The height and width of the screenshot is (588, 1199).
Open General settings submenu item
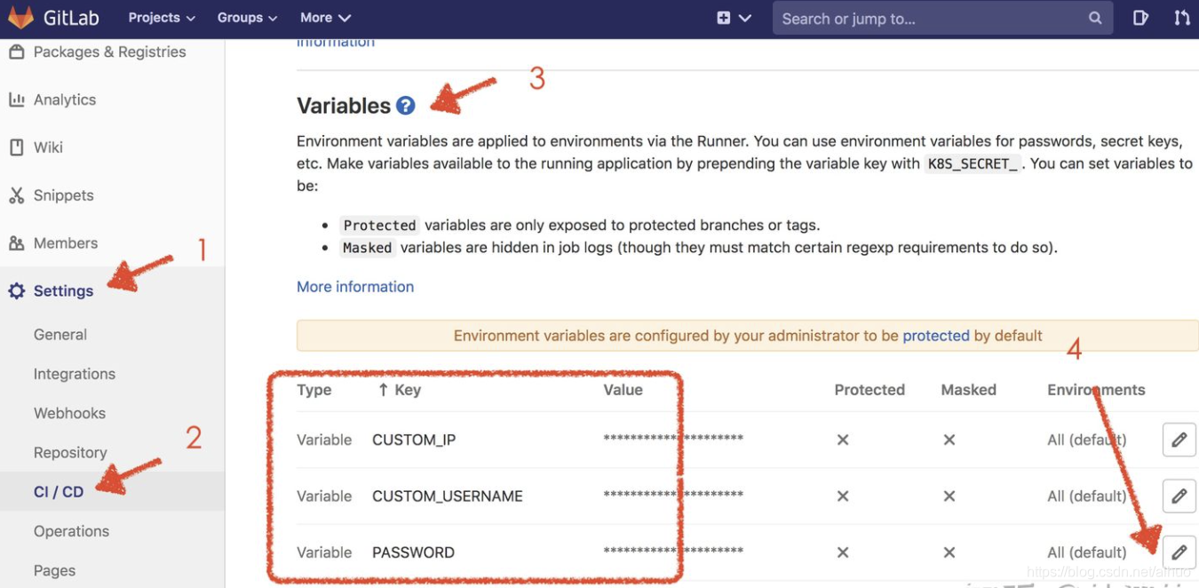coord(60,335)
